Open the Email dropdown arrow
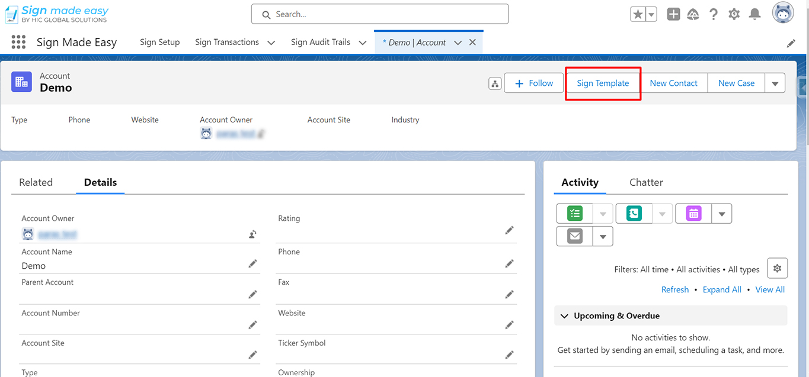Viewport: 809px width, 377px height. point(603,236)
